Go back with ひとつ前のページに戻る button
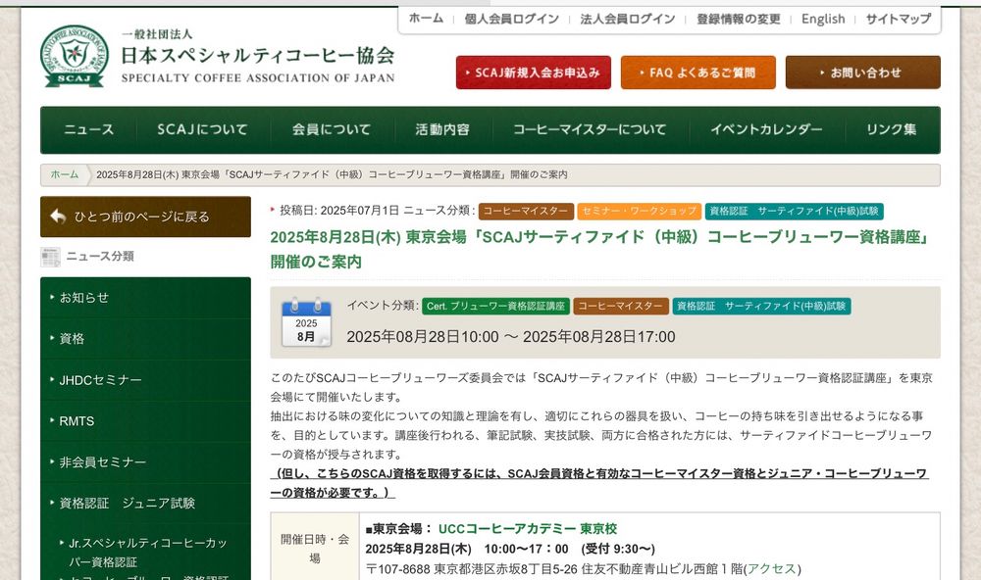 pos(145,217)
